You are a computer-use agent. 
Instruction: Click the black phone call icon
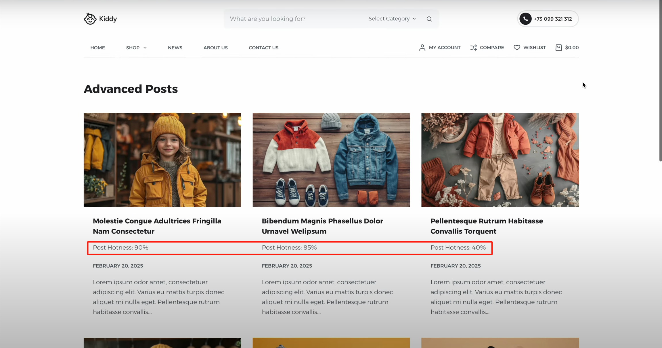[x=525, y=19]
